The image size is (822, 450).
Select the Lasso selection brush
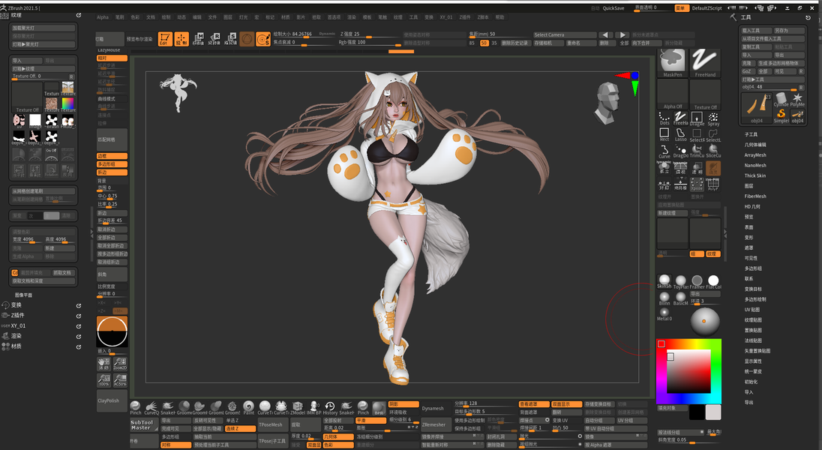[680, 135]
